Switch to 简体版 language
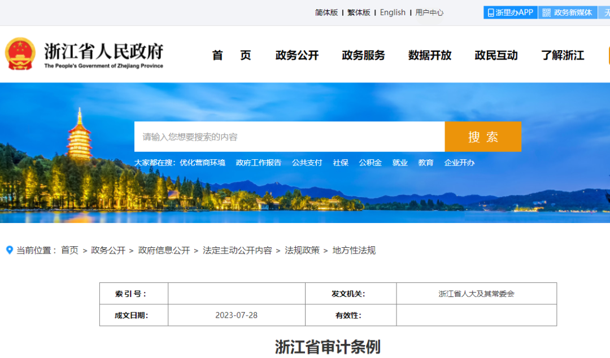 pyautogui.click(x=326, y=12)
